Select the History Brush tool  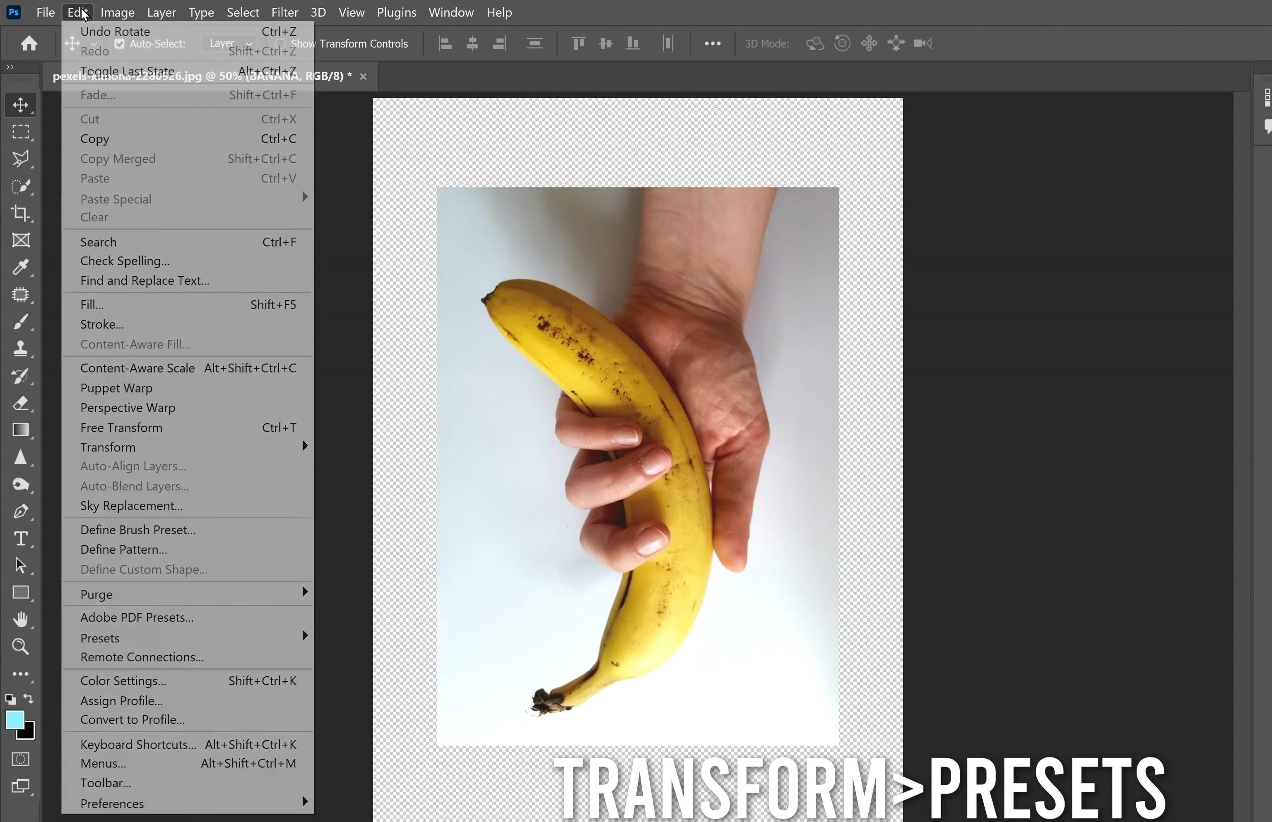coord(20,376)
